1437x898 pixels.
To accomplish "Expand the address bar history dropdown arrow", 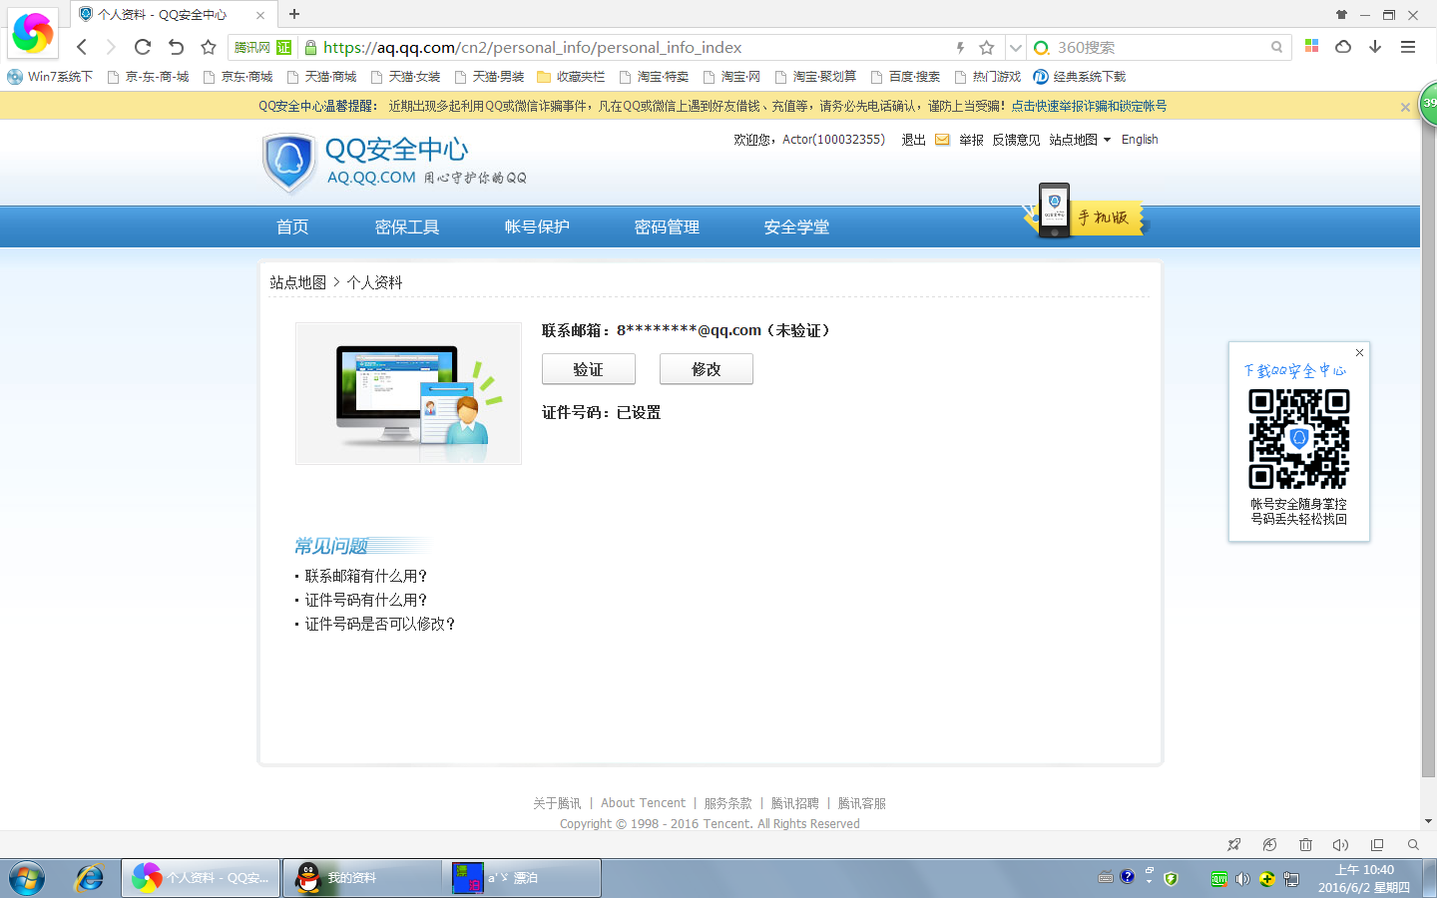I will click(x=1015, y=47).
